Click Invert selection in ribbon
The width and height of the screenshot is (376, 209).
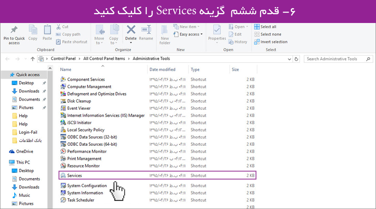(x=271, y=42)
